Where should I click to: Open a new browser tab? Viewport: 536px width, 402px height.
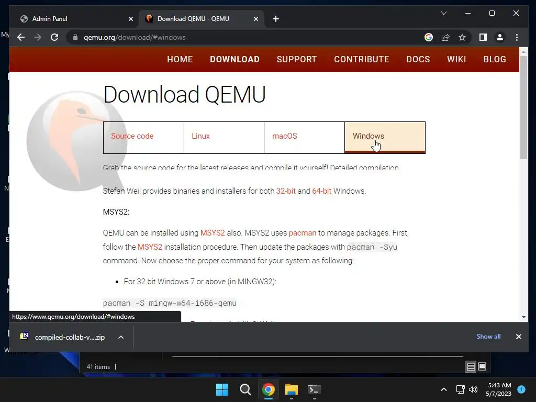point(276,19)
